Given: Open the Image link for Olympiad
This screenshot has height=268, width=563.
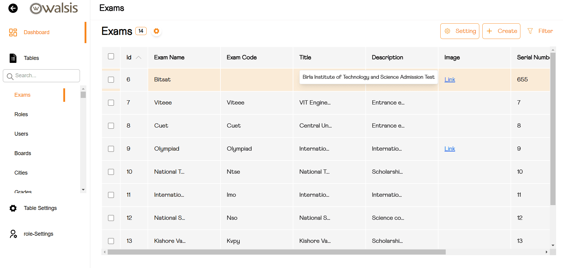Looking at the screenshot, I should pyautogui.click(x=450, y=149).
